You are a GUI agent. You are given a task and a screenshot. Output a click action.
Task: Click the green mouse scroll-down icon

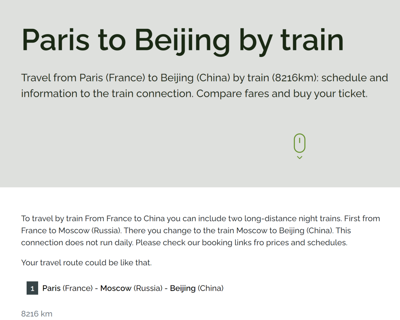(300, 143)
